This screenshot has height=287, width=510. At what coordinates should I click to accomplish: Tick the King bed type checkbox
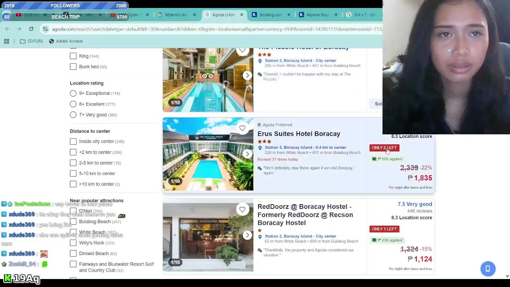[x=73, y=56]
